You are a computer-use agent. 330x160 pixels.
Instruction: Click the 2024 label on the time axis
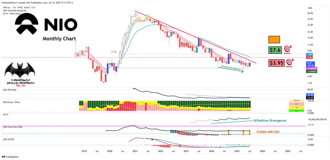tap(211, 151)
